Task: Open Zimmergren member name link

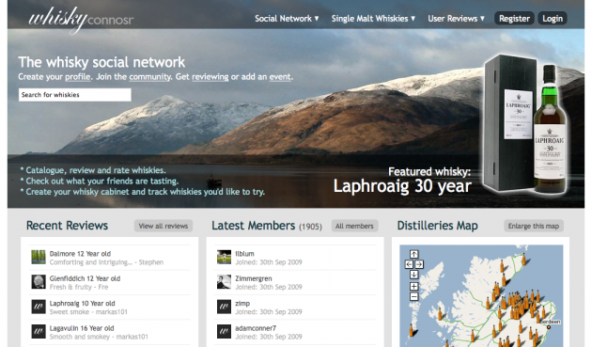Action: 254,278
